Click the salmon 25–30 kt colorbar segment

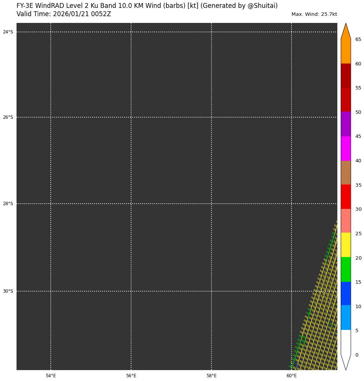click(x=346, y=221)
